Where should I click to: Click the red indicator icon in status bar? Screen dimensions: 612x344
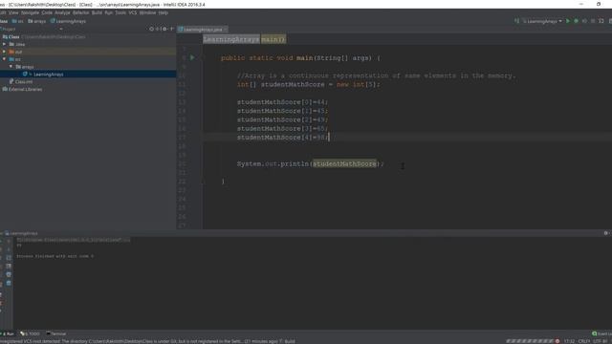point(557,341)
